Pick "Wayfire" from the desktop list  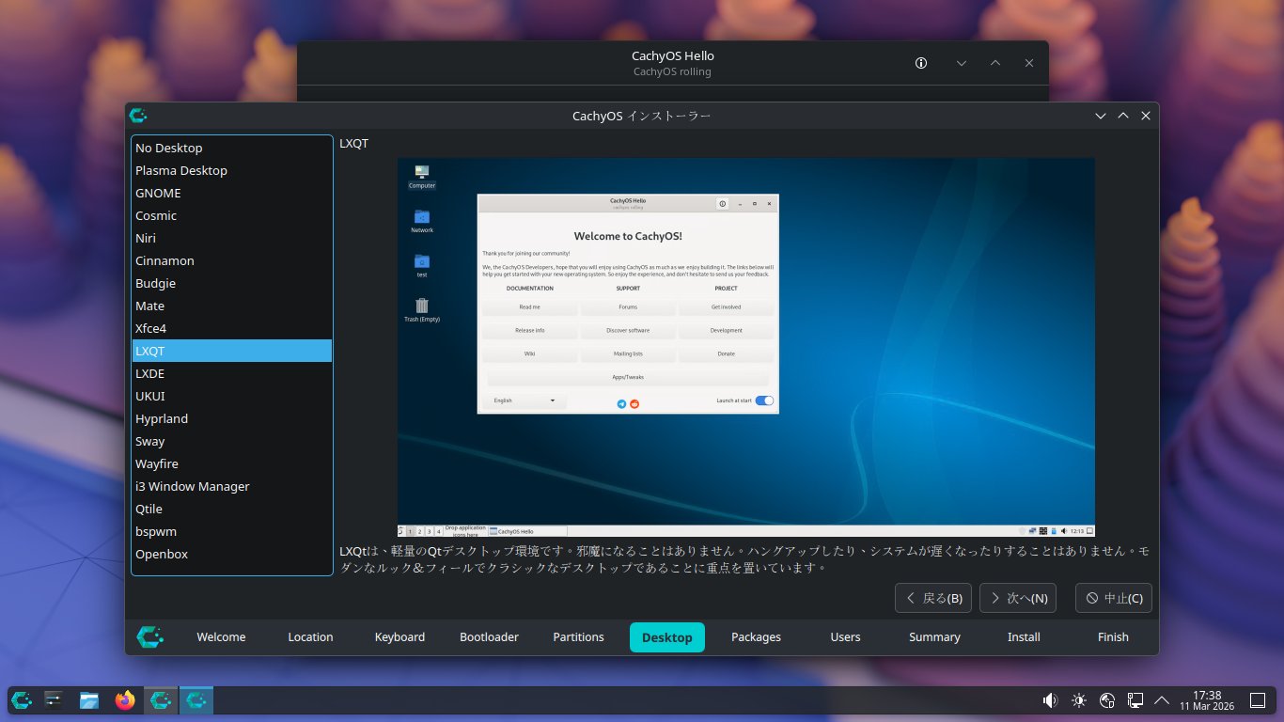[232, 463]
